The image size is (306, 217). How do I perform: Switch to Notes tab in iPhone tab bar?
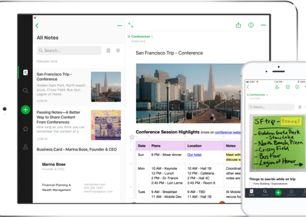pos(251,193)
